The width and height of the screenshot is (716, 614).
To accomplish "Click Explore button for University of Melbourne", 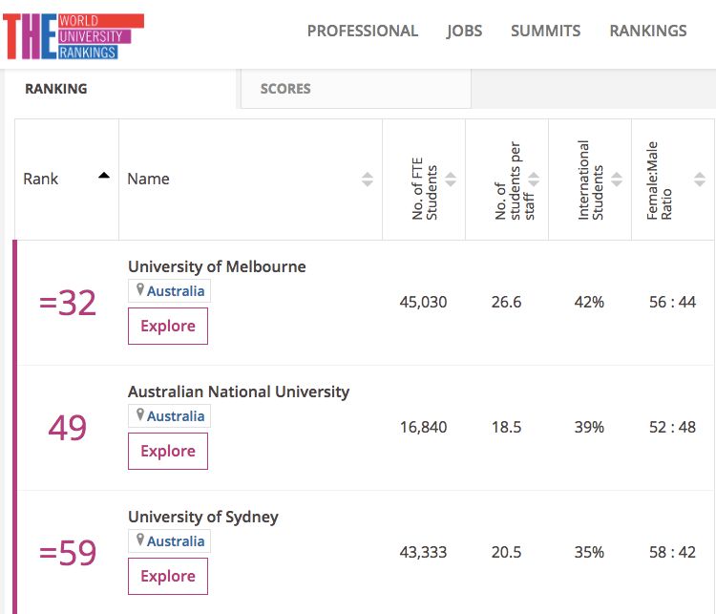I will click(168, 326).
